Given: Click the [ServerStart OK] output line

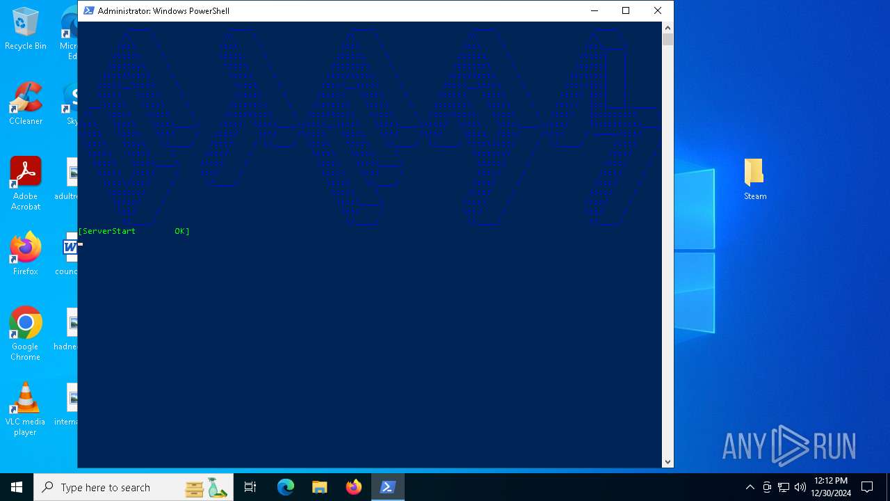Looking at the screenshot, I should 133,231.
